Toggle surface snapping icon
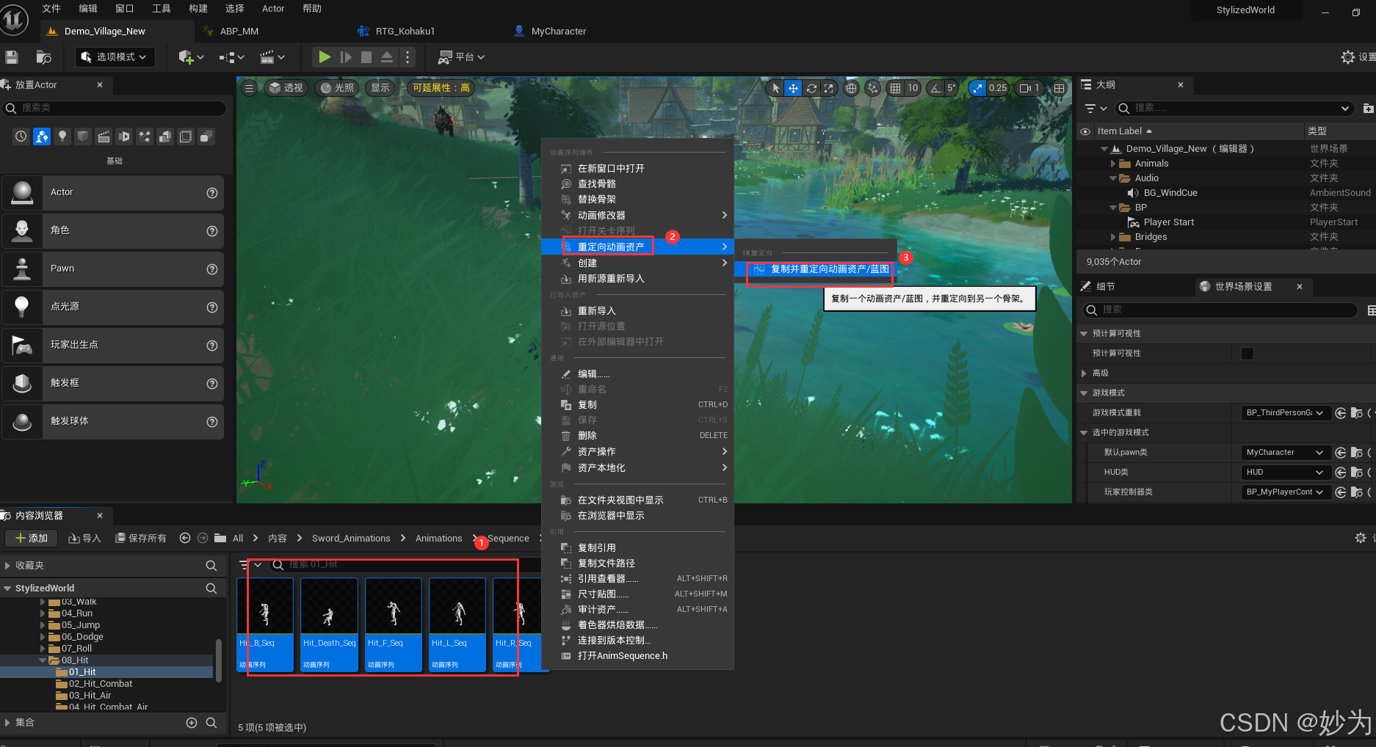 coord(872,88)
